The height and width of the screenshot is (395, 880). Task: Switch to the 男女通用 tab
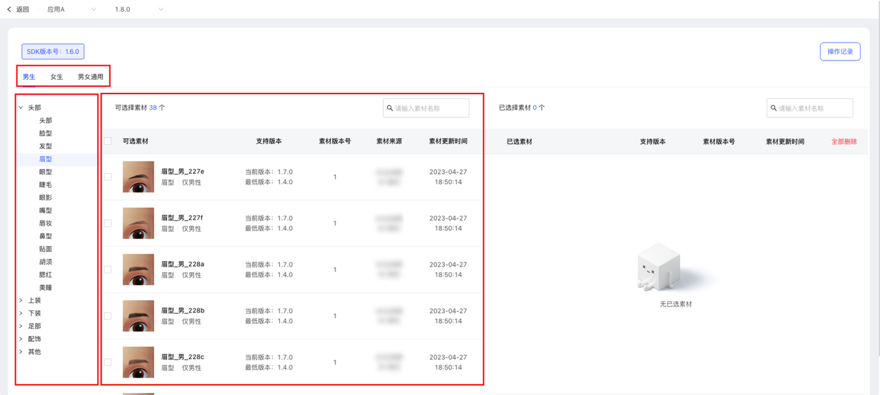pyautogui.click(x=90, y=77)
